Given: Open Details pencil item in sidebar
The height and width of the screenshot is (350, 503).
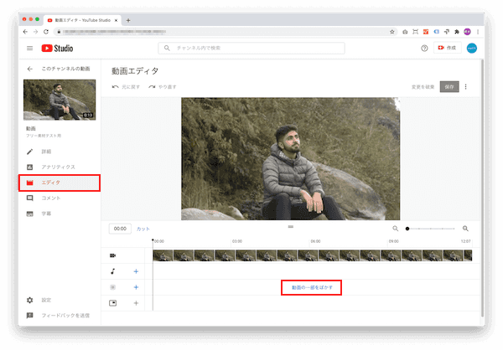Looking at the screenshot, I should [60, 152].
